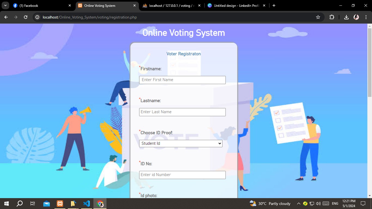Viewport: 372px width, 209px height.
Task: Refresh the registration page
Action: coord(25,17)
